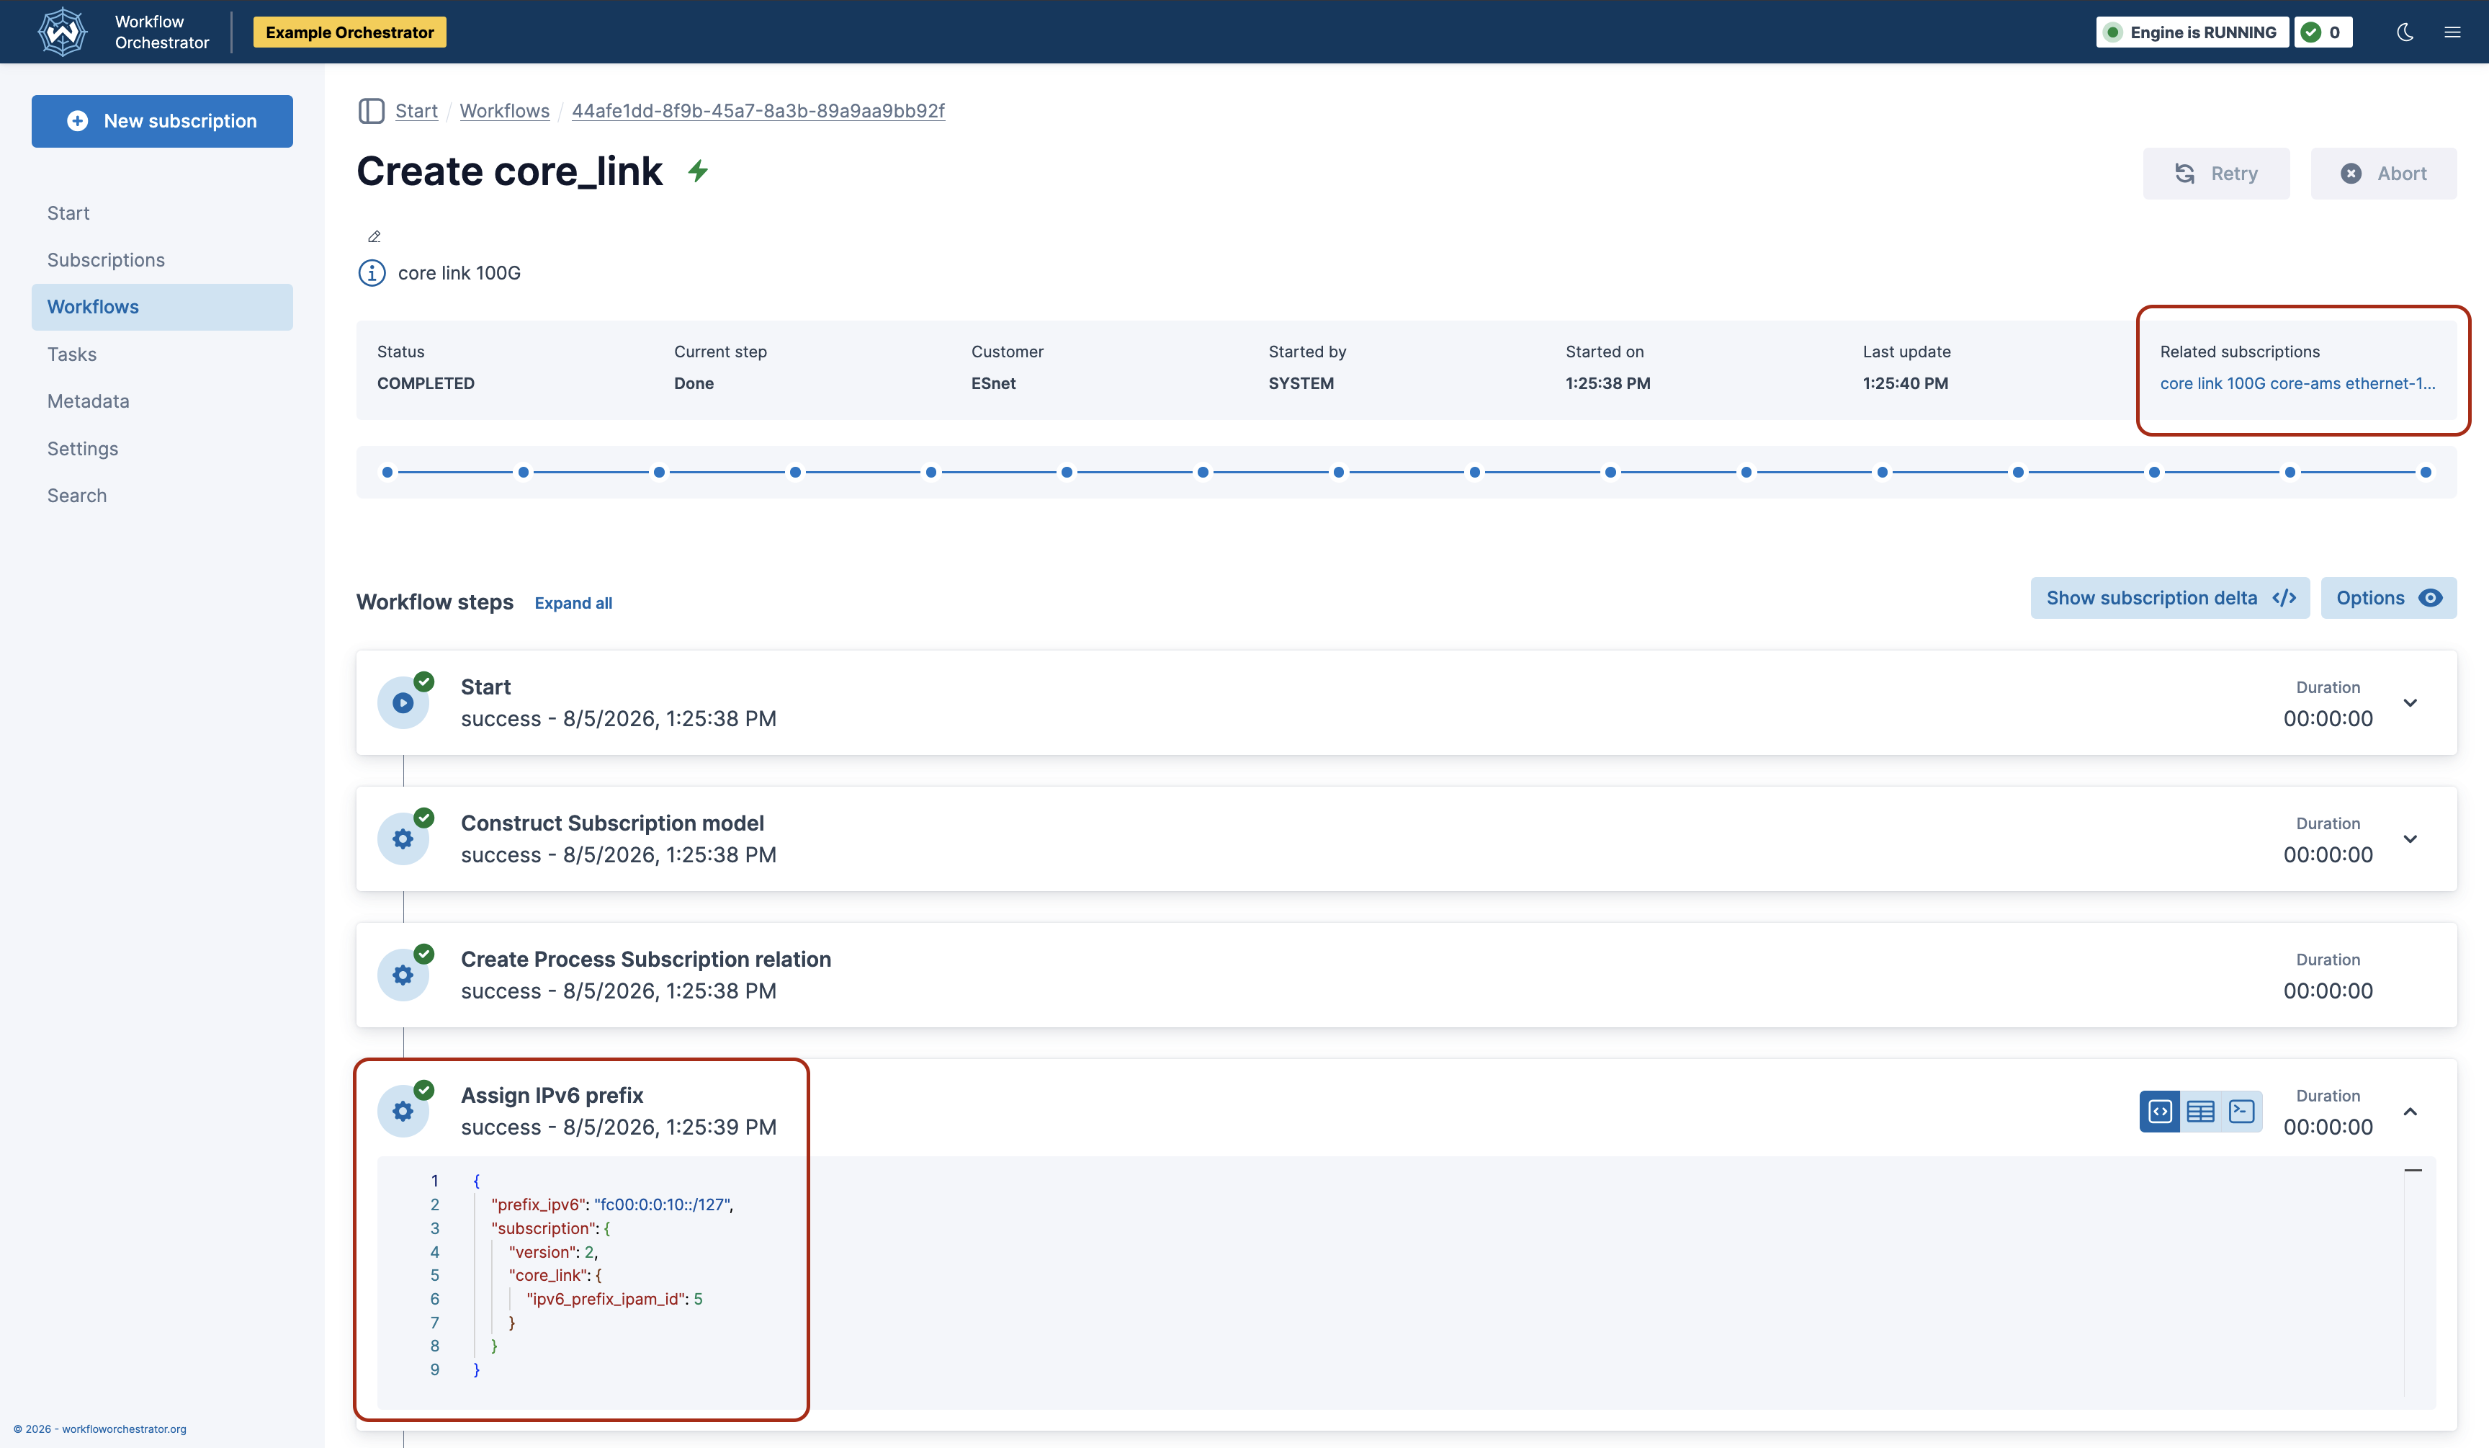The width and height of the screenshot is (2489, 1448).
Task: Click the New subscription button
Action: tap(162, 120)
